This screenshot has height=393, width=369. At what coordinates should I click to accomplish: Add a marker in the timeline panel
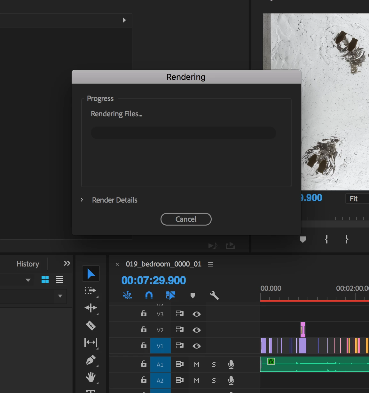point(192,295)
